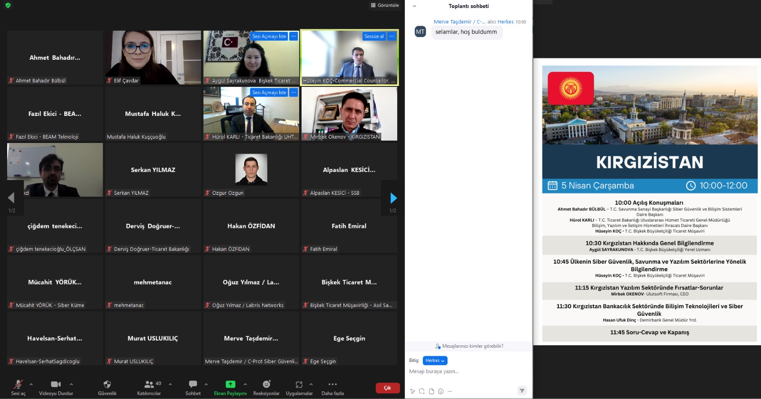The height and width of the screenshot is (399, 761).
Task: Open the Daha fazla menu
Action: pos(332,384)
